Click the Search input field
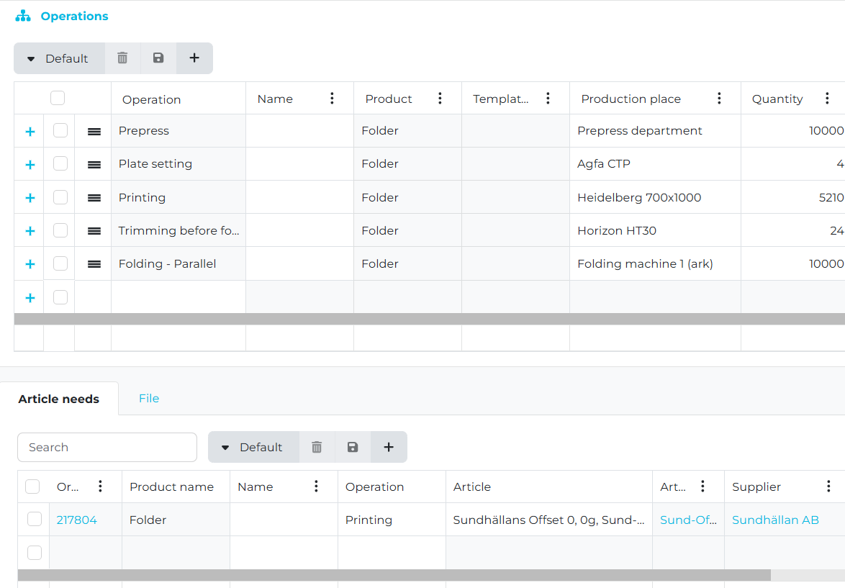 point(107,447)
